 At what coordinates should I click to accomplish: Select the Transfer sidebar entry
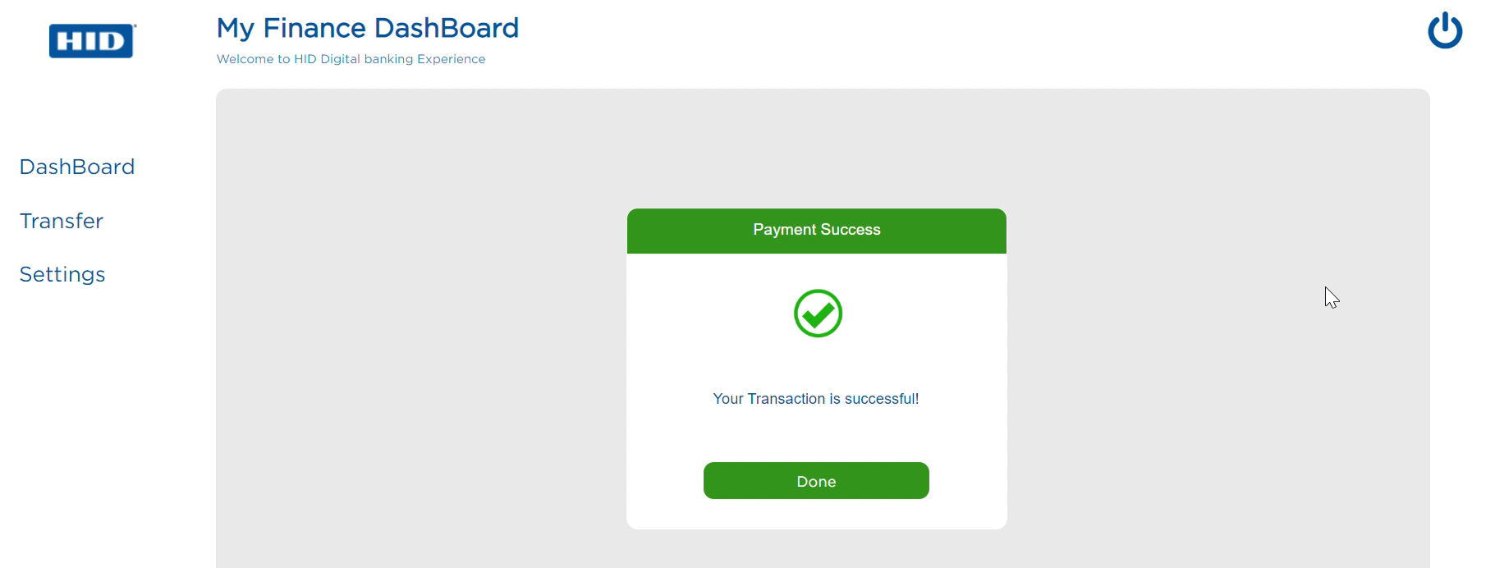tap(61, 220)
